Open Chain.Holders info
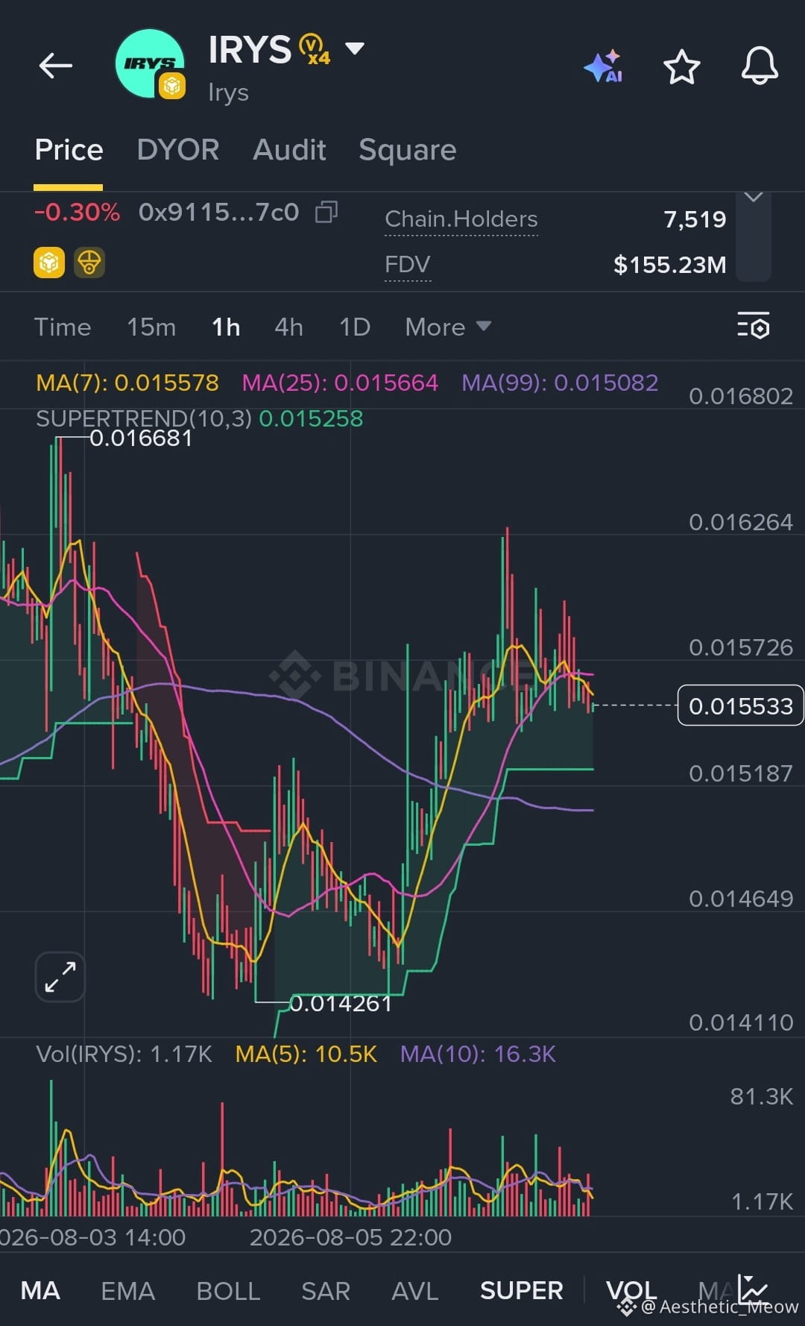Screen dimensions: 805x1326 (x=461, y=219)
